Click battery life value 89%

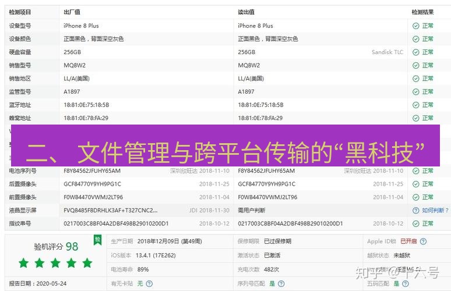(143, 269)
